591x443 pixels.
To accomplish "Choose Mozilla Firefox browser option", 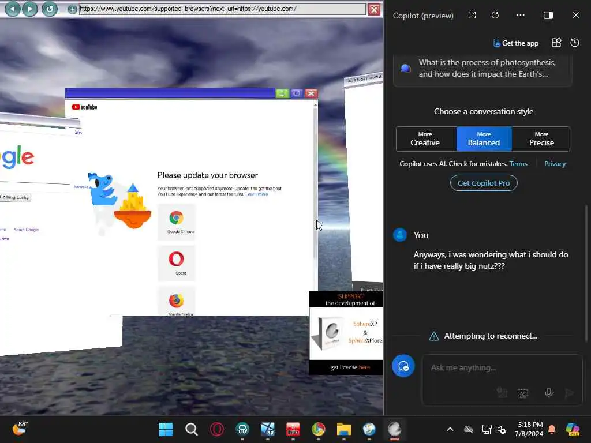I will click(177, 302).
